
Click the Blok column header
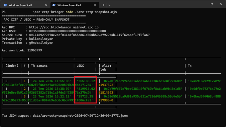(102, 70)
